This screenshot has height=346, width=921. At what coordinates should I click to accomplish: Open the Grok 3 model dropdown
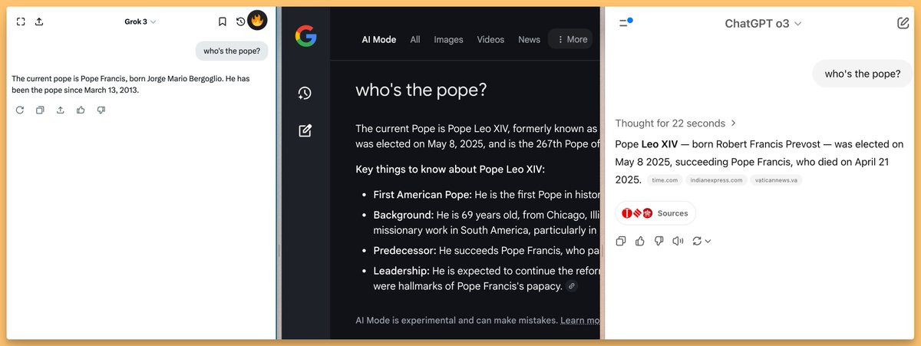tap(140, 21)
